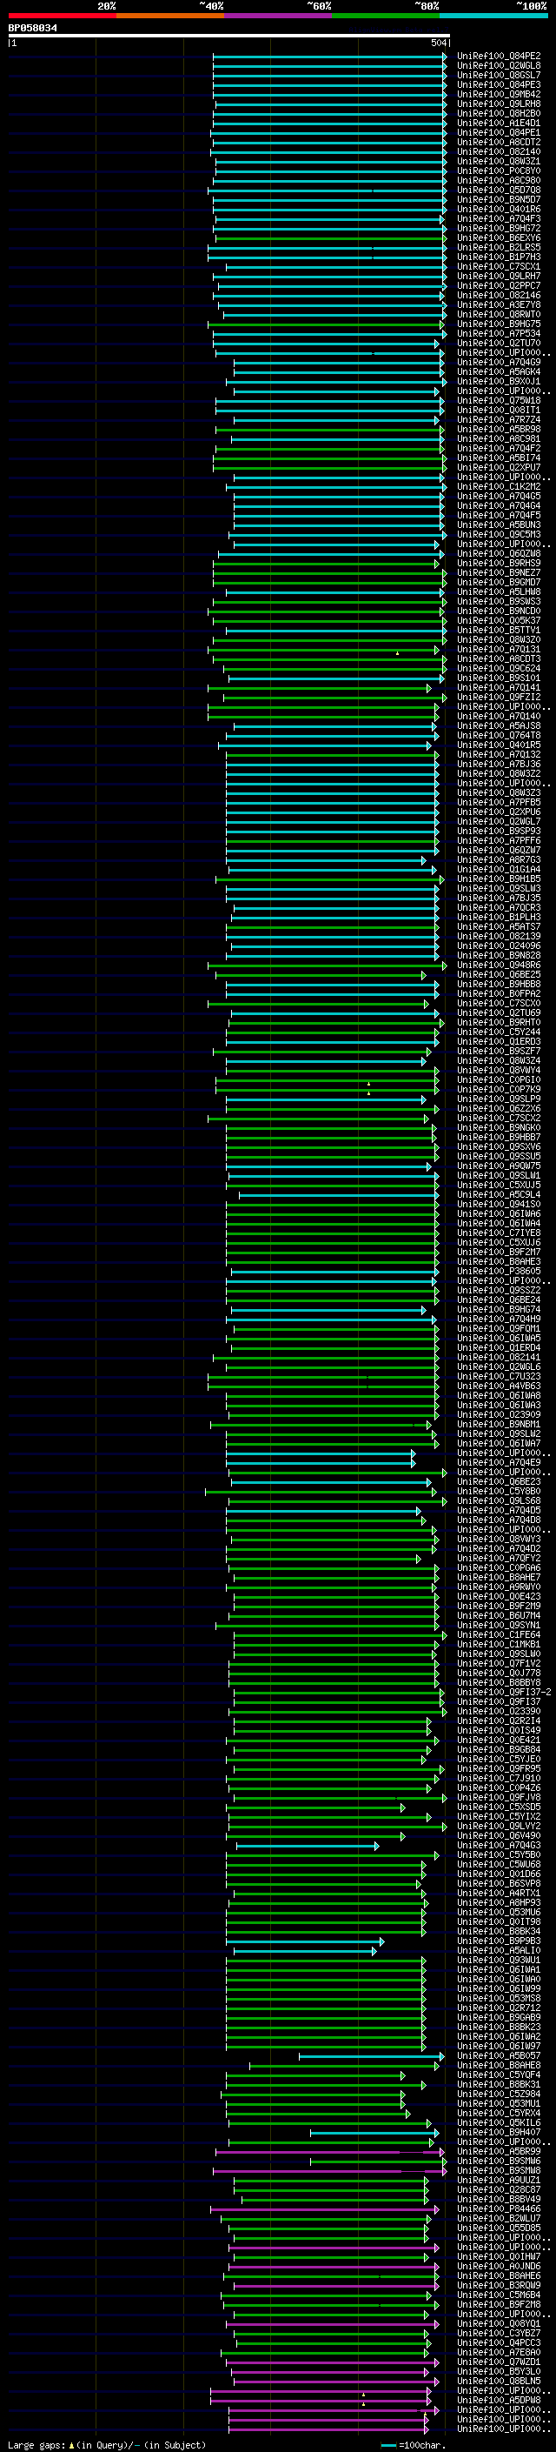Select the UniRef100_Q84PE1 label
Screen dimensions: 556x2452
point(499,132)
